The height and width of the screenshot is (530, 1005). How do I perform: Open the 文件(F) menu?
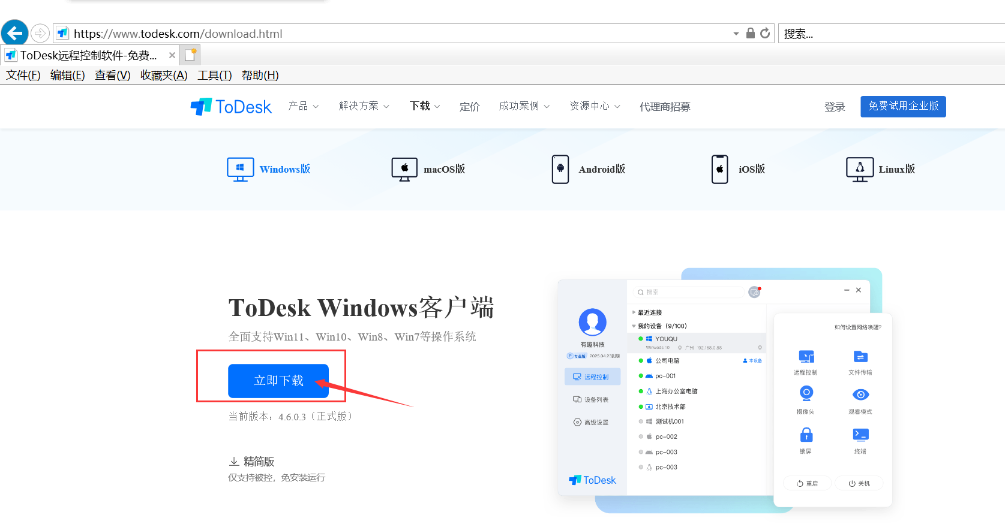(23, 75)
